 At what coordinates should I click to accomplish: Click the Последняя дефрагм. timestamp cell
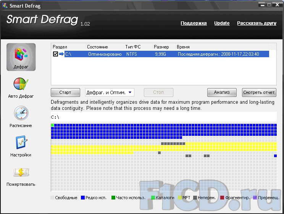(218, 54)
